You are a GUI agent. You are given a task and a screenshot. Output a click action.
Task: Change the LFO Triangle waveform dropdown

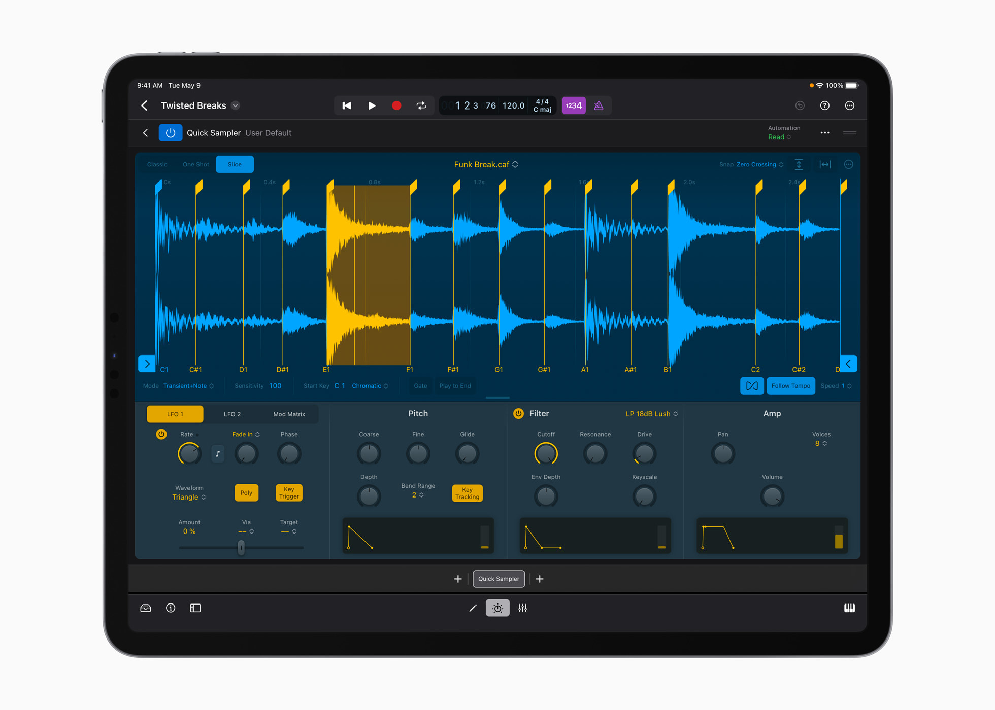(189, 497)
